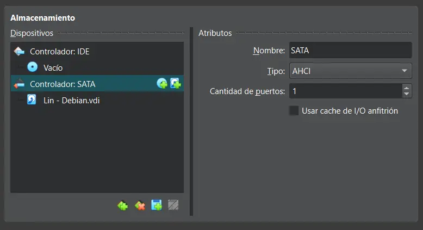
Task: Enable Usar cache de I/O anfitrión
Action: point(294,111)
